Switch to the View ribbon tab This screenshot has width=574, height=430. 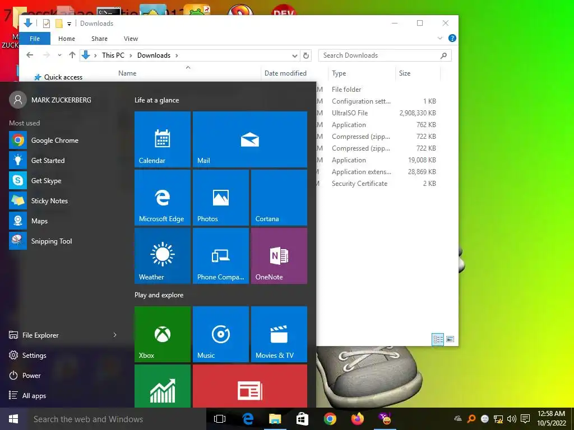tap(131, 39)
